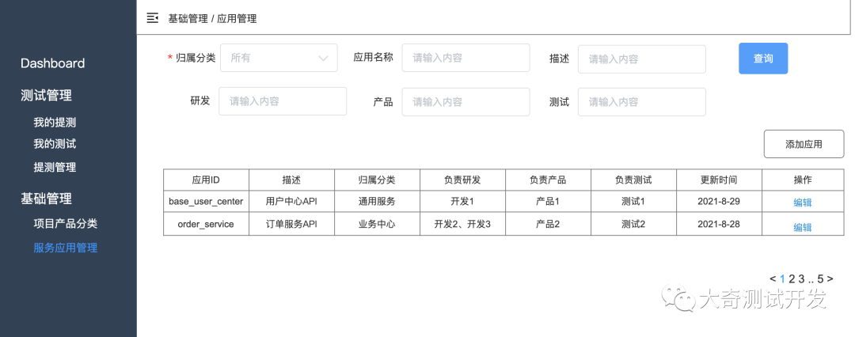Click the 查询 search button

pyautogui.click(x=763, y=59)
